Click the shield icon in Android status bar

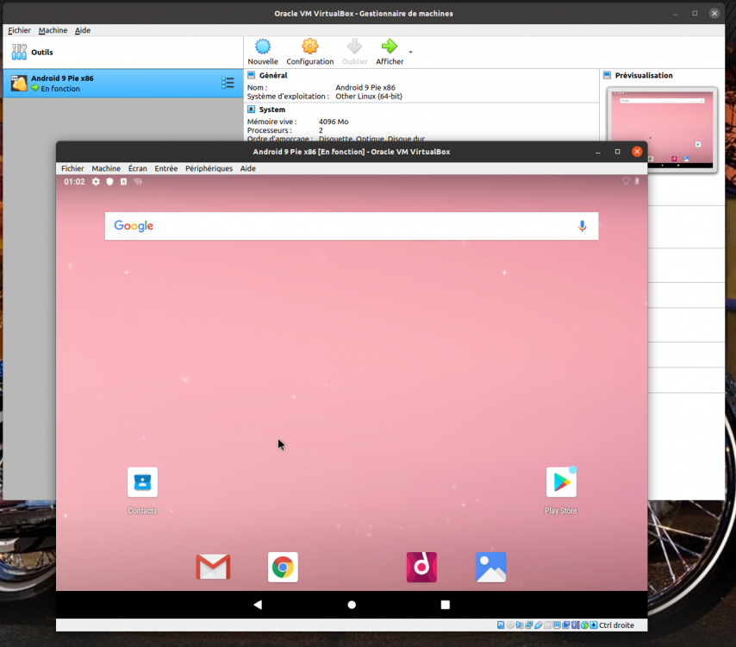tap(109, 181)
